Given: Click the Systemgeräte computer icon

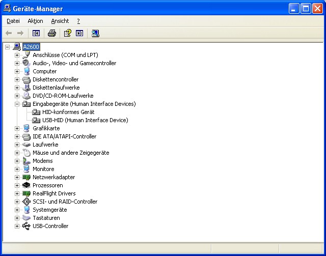Looking at the screenshot, I should (x=26, y=210).
